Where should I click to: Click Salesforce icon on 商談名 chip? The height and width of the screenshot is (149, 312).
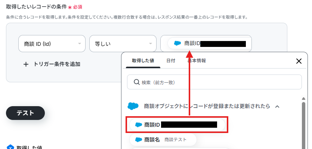coord(139,140)
